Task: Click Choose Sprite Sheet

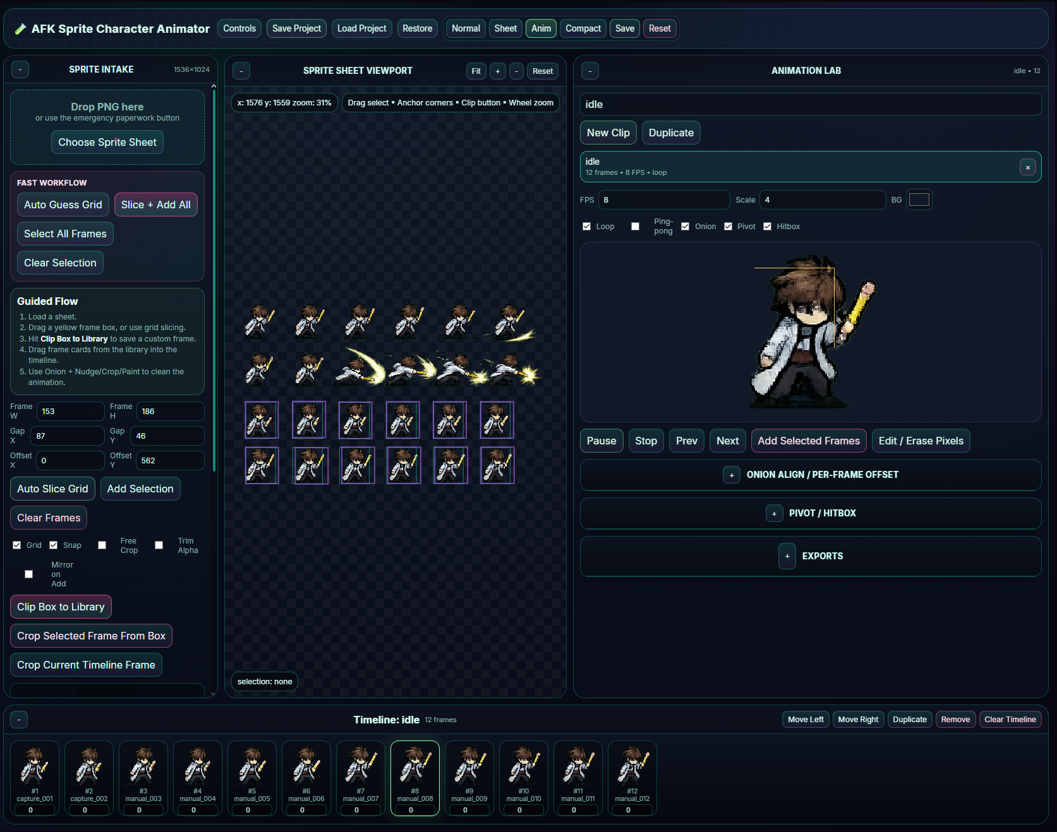Action: coord(107,142)
